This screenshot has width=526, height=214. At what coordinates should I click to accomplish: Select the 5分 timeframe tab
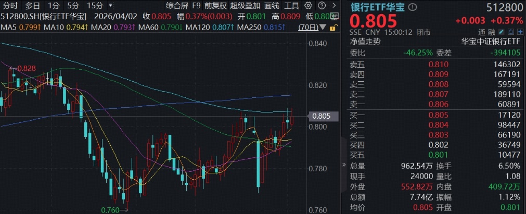[x=73, y=6]
